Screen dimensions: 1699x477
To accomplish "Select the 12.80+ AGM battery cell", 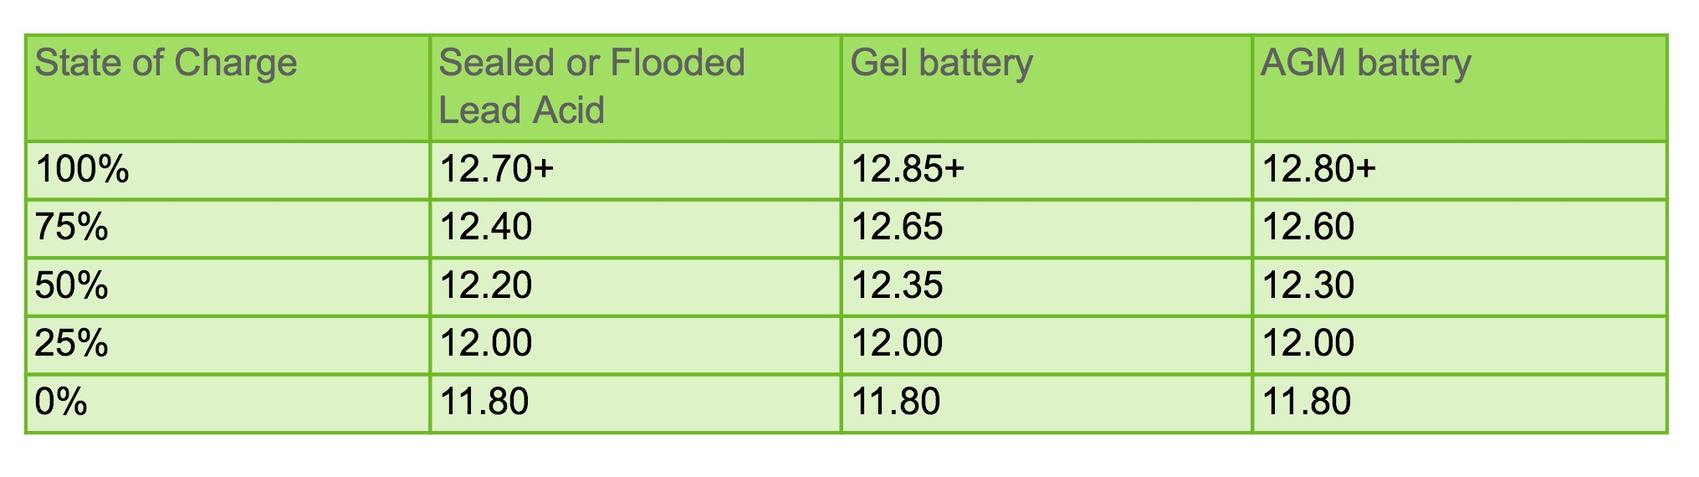I will click(1460, 171).
